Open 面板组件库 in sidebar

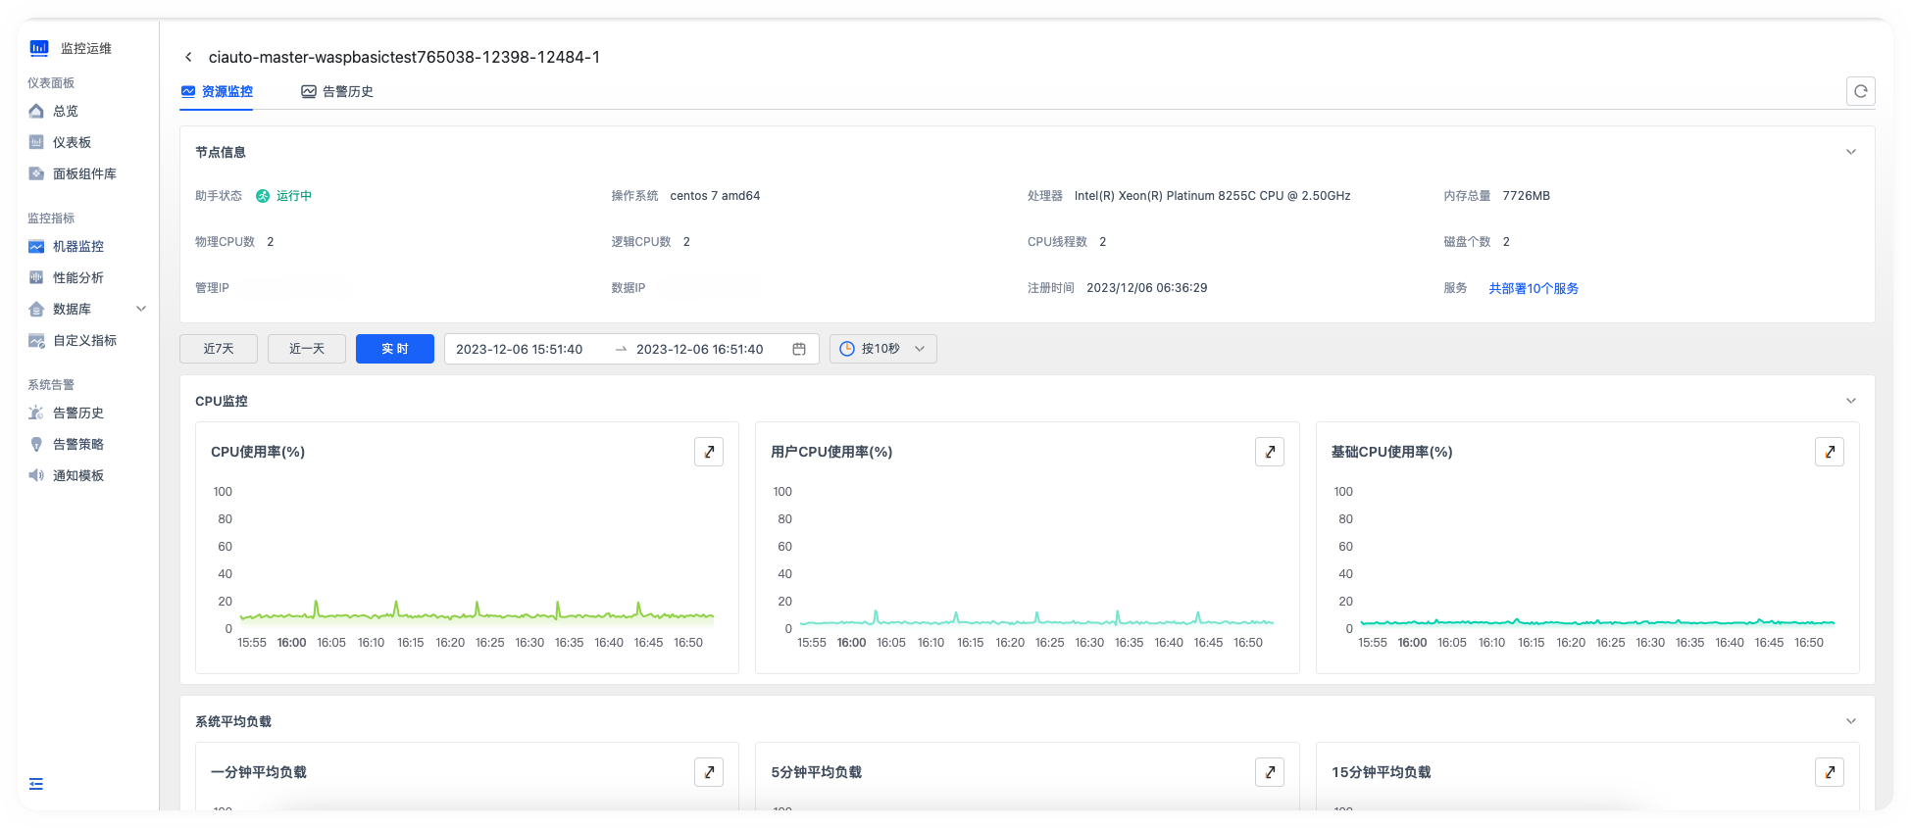(84, 174)
